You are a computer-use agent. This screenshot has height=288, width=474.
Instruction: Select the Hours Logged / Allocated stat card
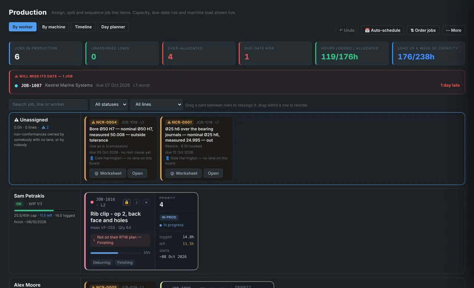(x=352, y=53)
